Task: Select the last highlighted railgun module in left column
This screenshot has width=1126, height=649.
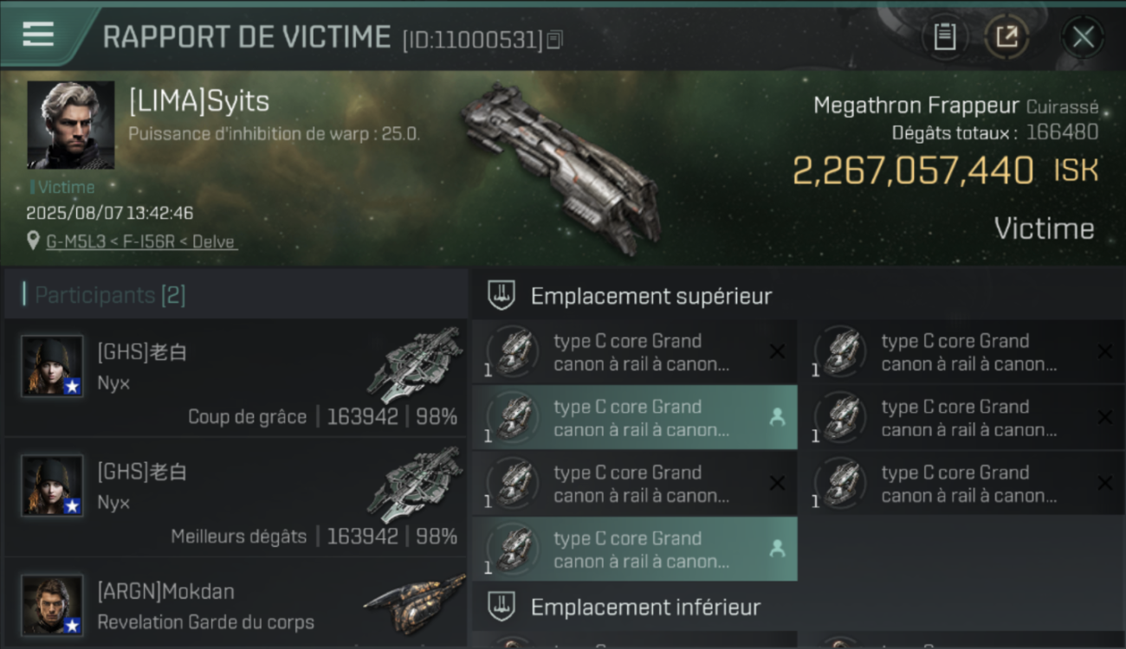Action: click(635, 549)
